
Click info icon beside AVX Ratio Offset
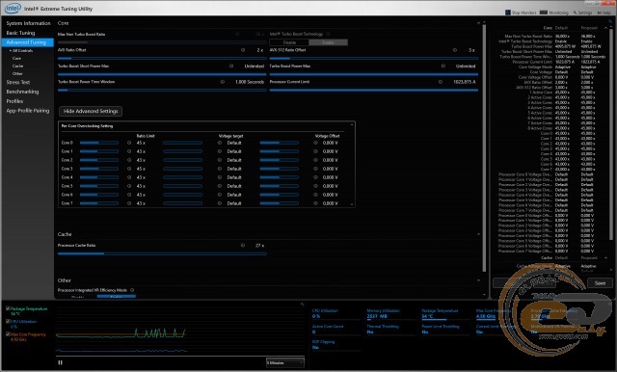coord(243,50)
